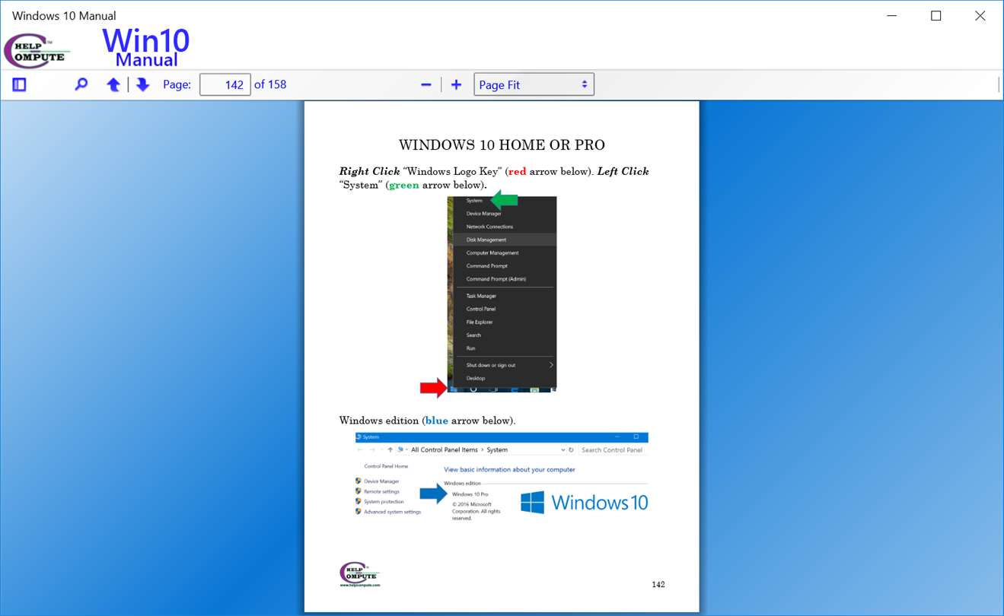Viewport: 1004px width, 616px height.
Task: Minimize the Windows 10 Manual window
Action: [x=892, y=15]
